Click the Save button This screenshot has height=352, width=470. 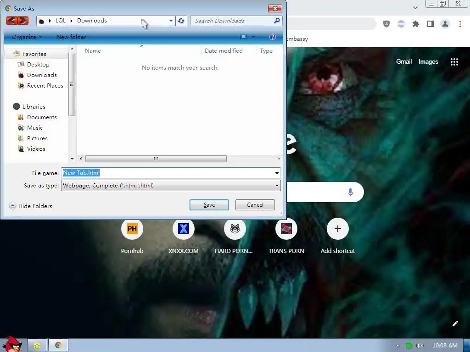(x=209, y=205)
